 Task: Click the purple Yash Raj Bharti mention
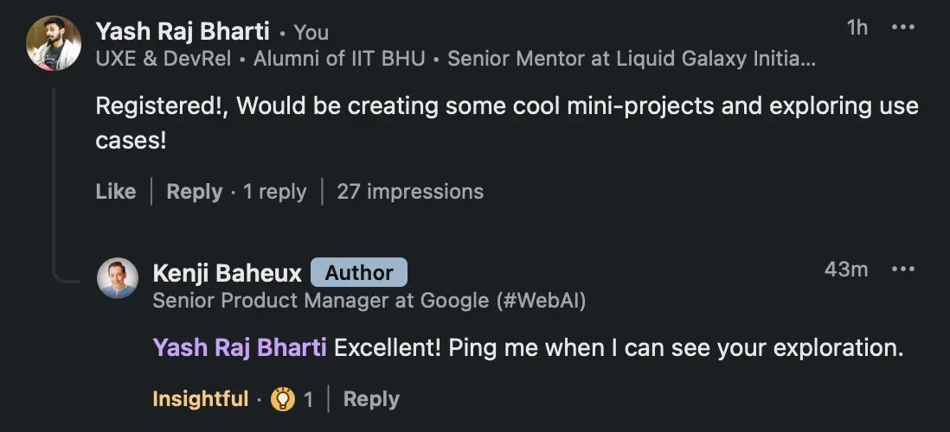[x=240, y=348]
